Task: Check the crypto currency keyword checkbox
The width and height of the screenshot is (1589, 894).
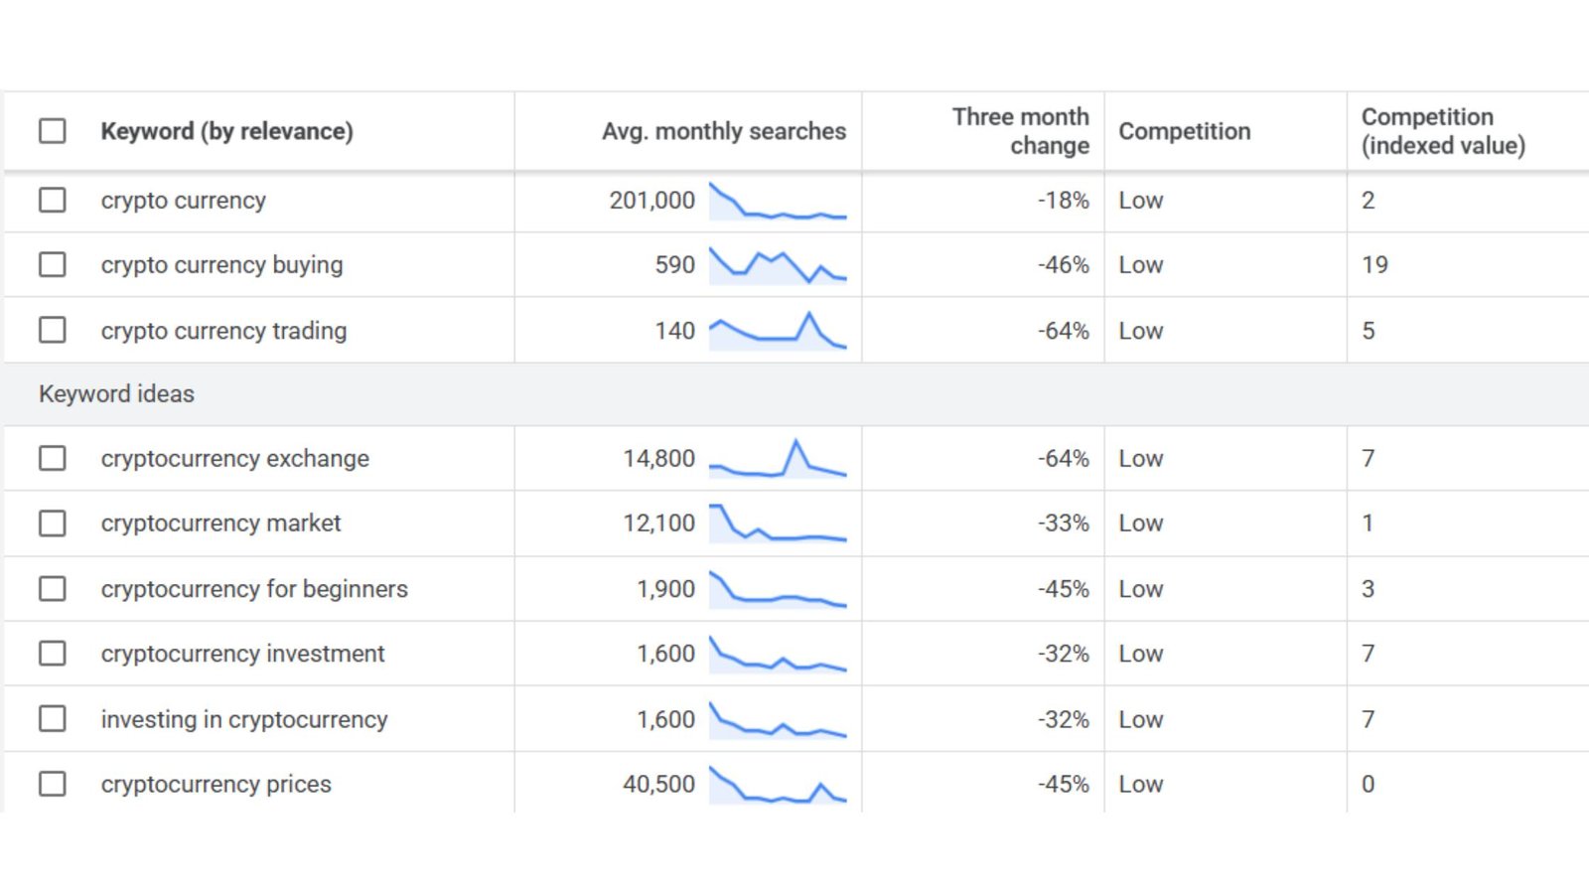Action: coord(52,200)
